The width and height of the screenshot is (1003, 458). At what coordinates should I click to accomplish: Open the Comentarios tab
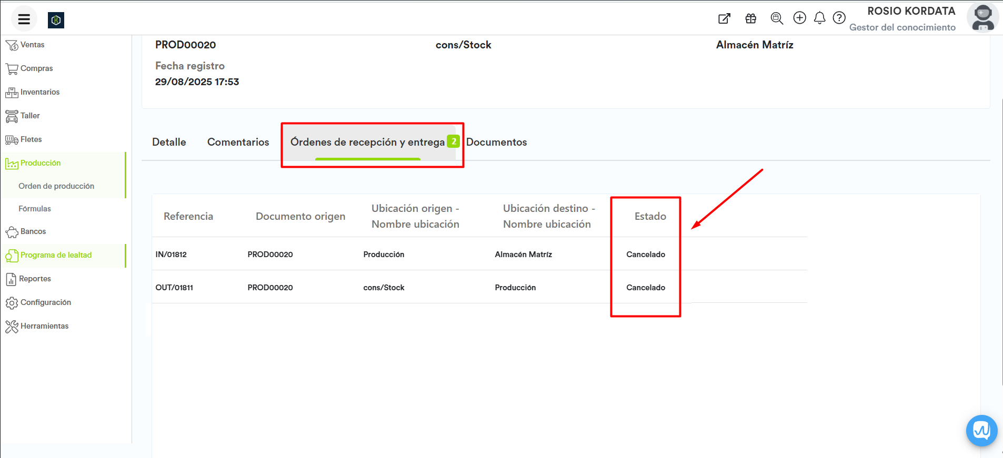click(x=238, y=142)
